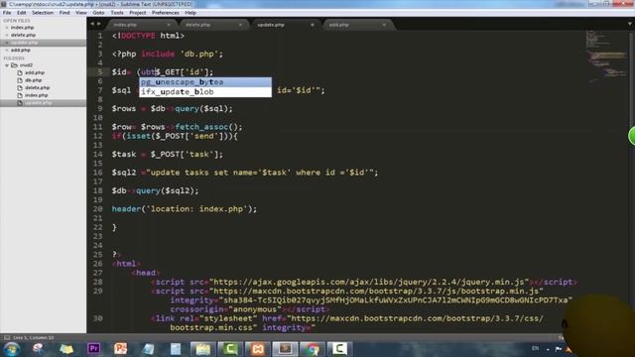Screen dimensions: 635x357
Task: Close the index.php tab
Action: (x=169, y=25)
